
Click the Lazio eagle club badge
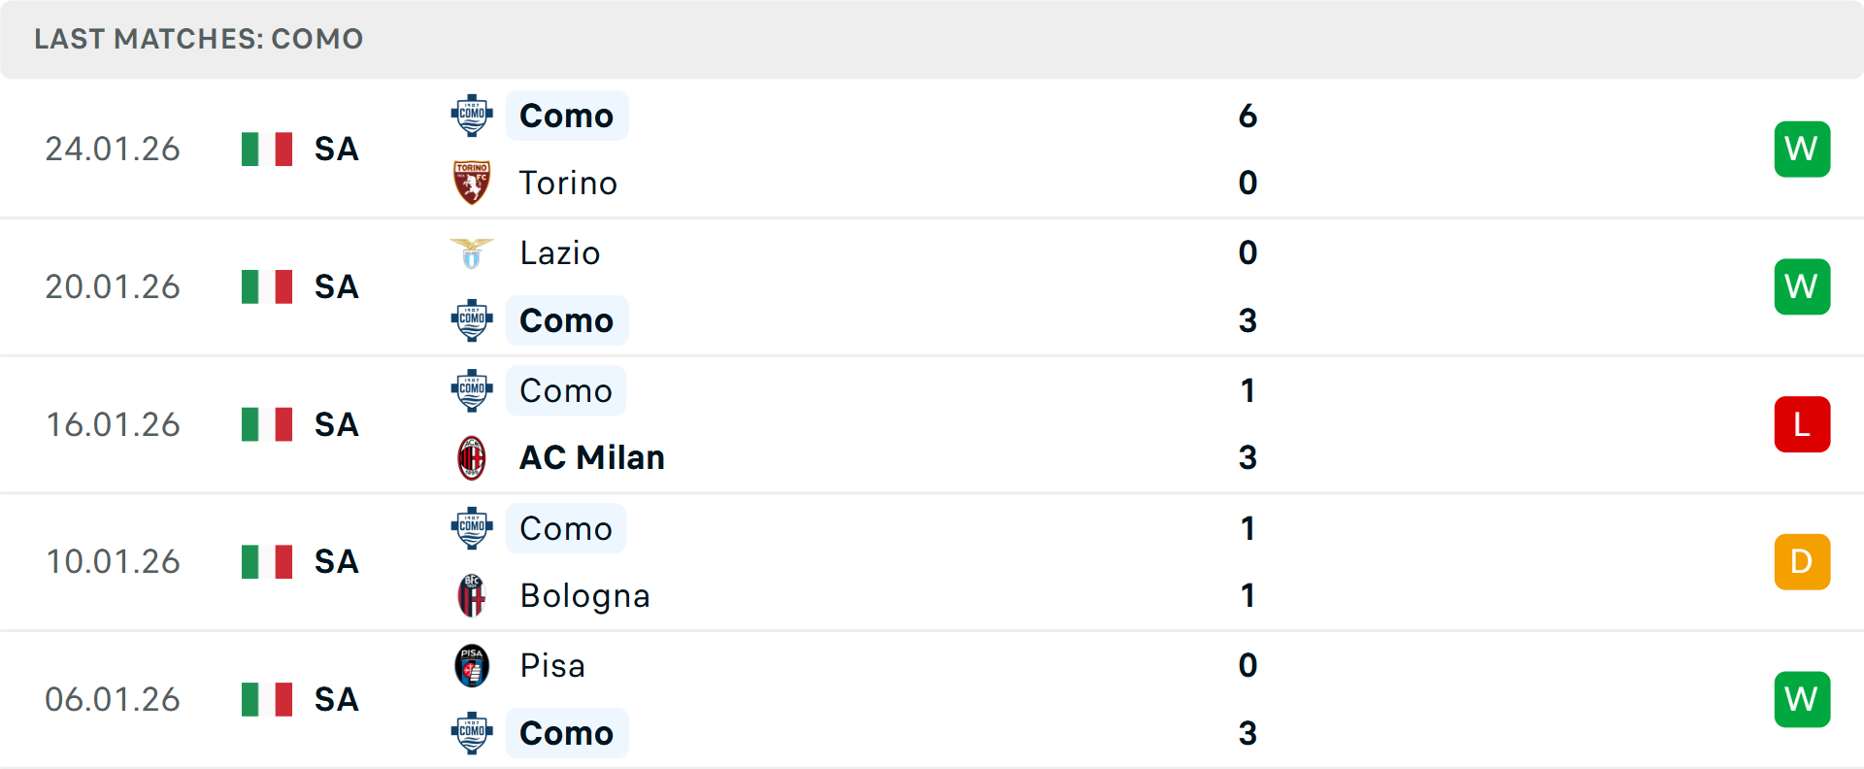[x=472, y=252]
